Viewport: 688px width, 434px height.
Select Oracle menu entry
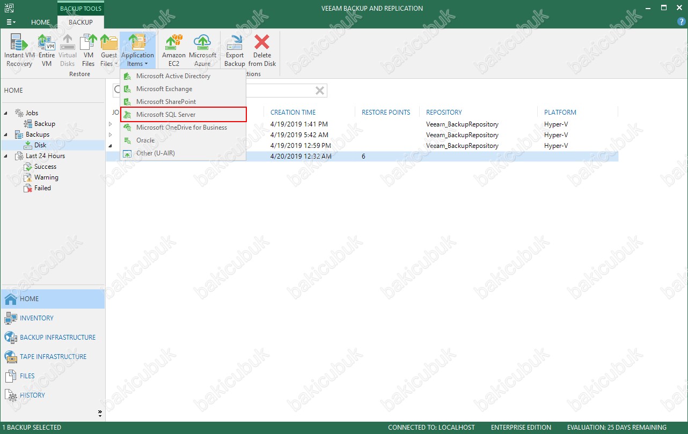(183, 140)
